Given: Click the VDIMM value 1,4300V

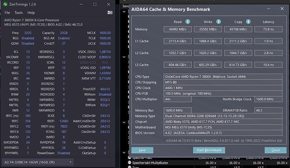Looking at the screenshot, I should tap(105, 73).
